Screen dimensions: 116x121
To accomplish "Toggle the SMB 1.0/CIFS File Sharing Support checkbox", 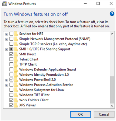I will (12, 49).
